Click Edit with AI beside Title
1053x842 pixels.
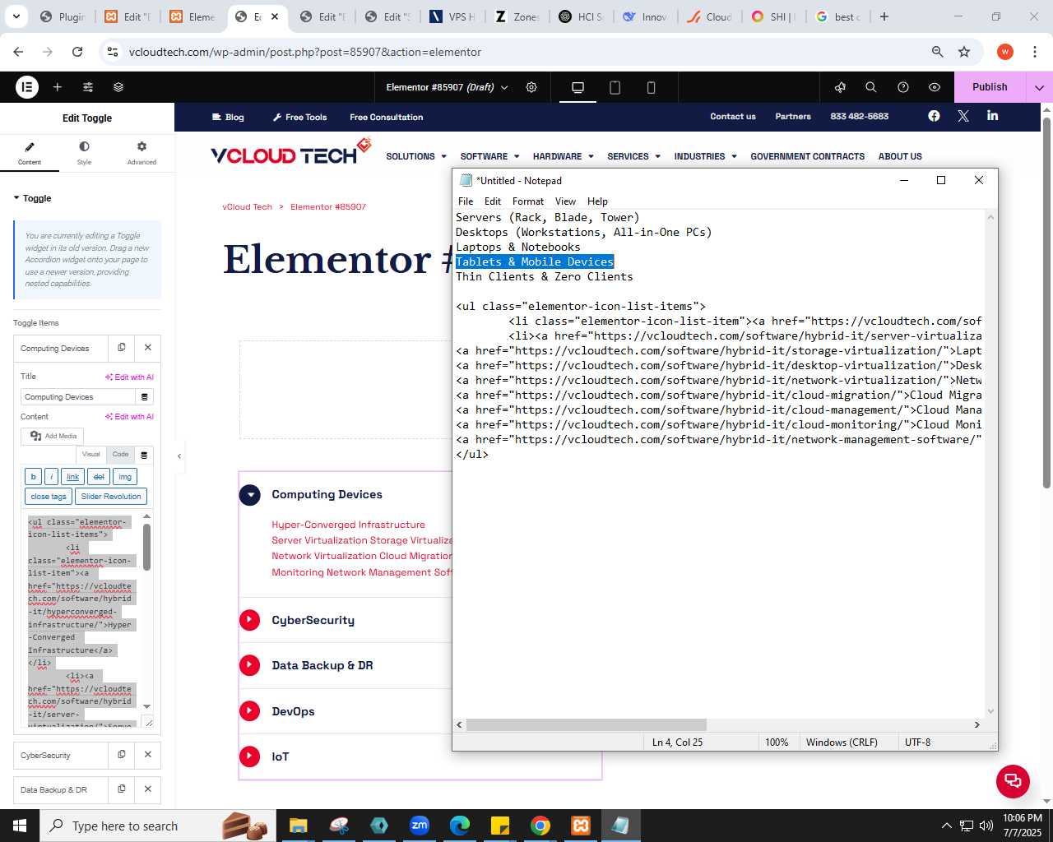pyautogui.click(x=129, y=377)
